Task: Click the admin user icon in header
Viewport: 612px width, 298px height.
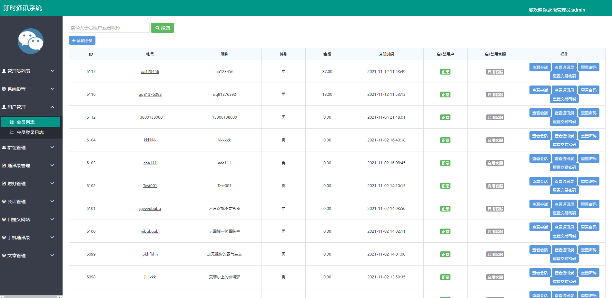Action: click(x=531, y=10)
